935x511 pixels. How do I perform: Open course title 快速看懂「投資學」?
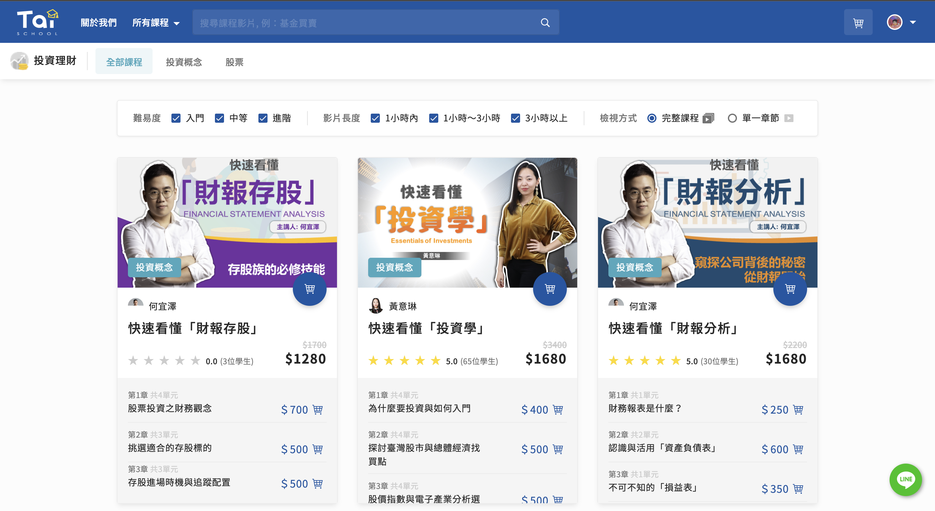coord(427,328)
